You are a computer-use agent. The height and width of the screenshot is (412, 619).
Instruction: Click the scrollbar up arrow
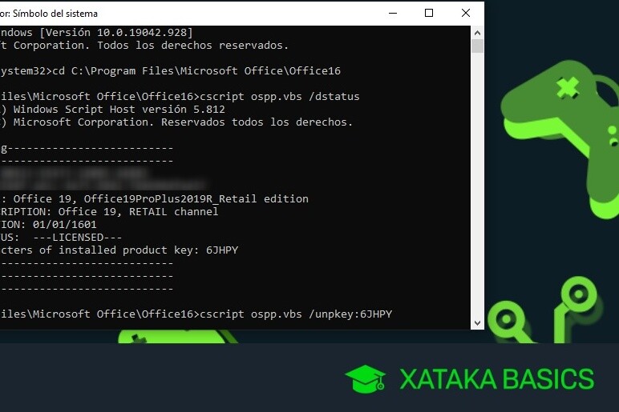coord(477,33)
